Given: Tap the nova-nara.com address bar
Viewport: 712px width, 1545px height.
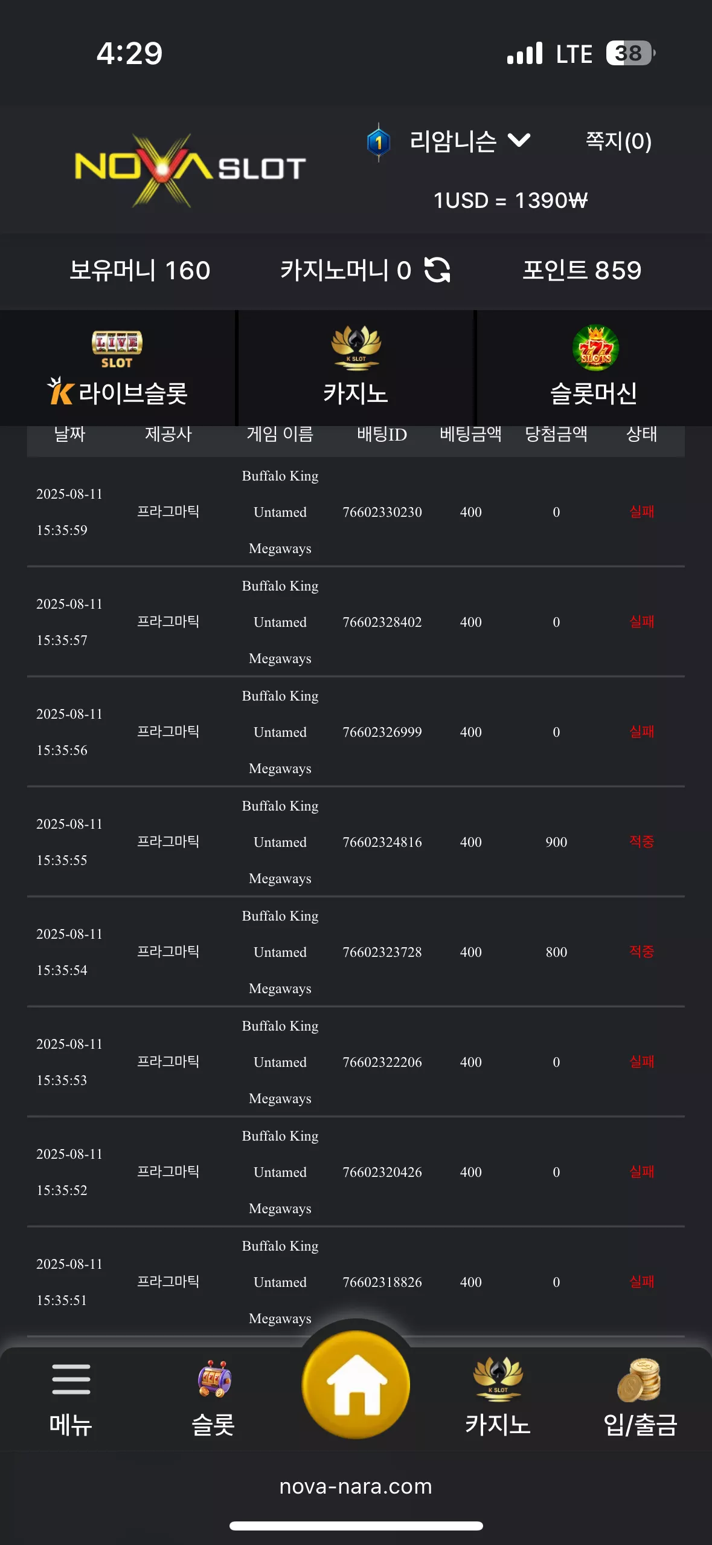Looking at the screenshot, I should [356, 1486].
